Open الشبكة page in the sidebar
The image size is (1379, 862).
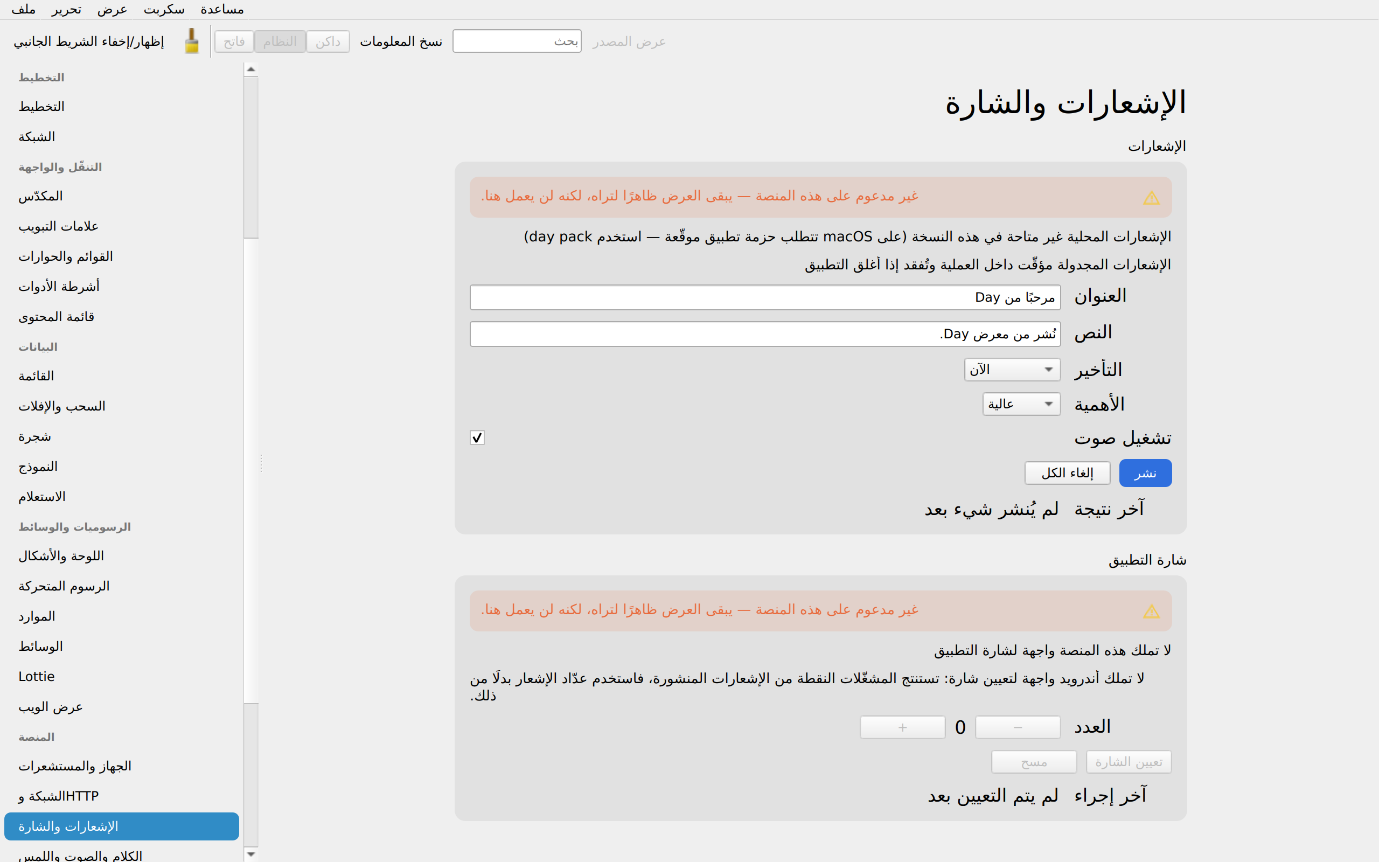tap(121, 137)
